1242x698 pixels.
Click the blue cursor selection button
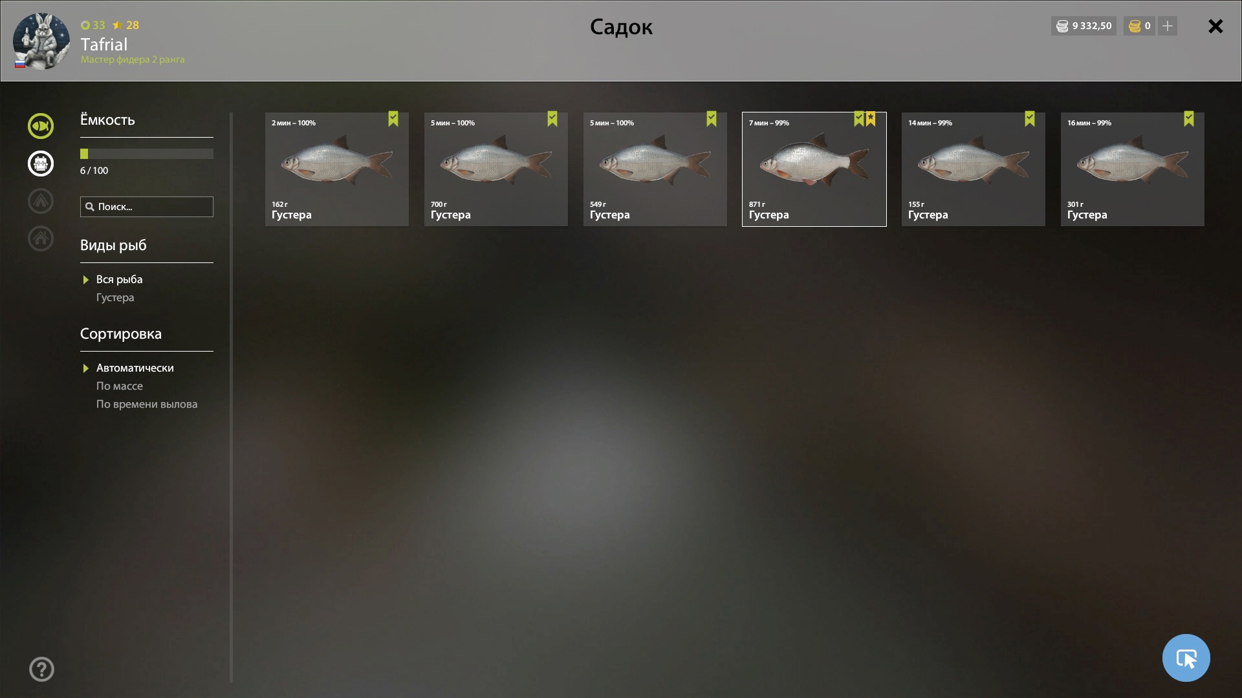(1186, 658)
